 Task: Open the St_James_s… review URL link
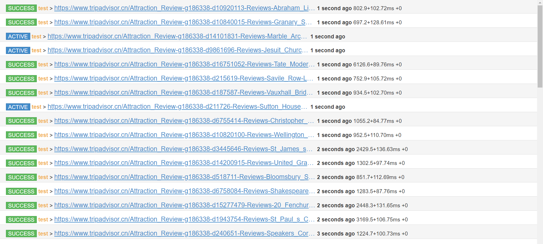coord(183,149)
